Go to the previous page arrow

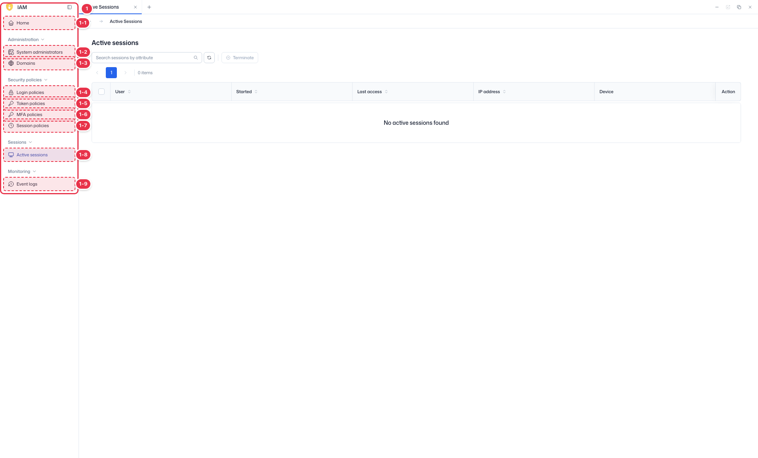[97, 73]
